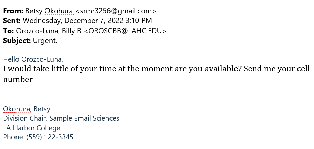Select the misspelled word Okohura in signature
Viewport: 314px width, 149px height.
pyautogui.click(x=17, y=109)
